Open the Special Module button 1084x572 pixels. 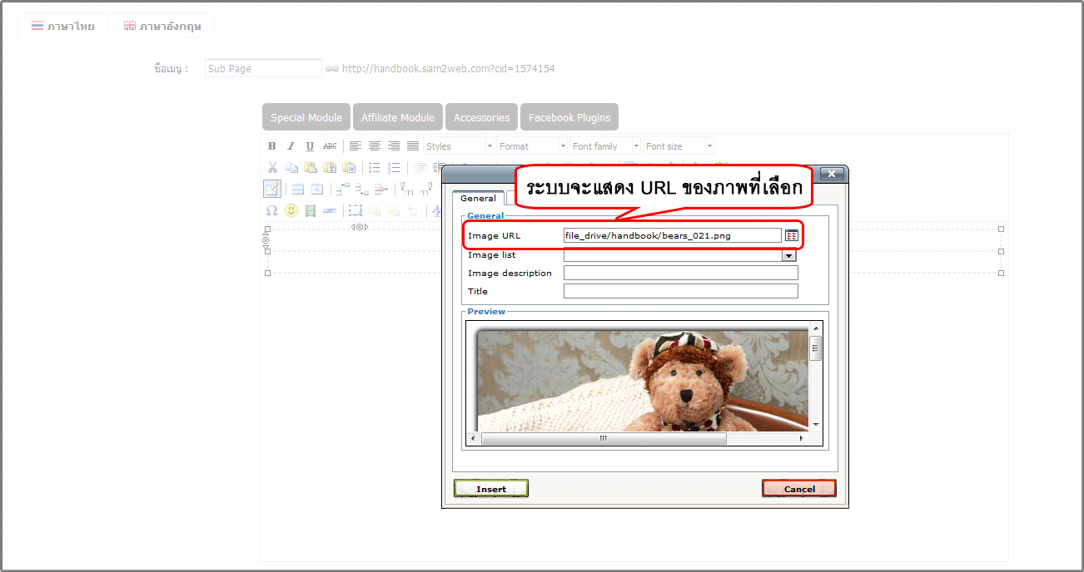point(306,117)
